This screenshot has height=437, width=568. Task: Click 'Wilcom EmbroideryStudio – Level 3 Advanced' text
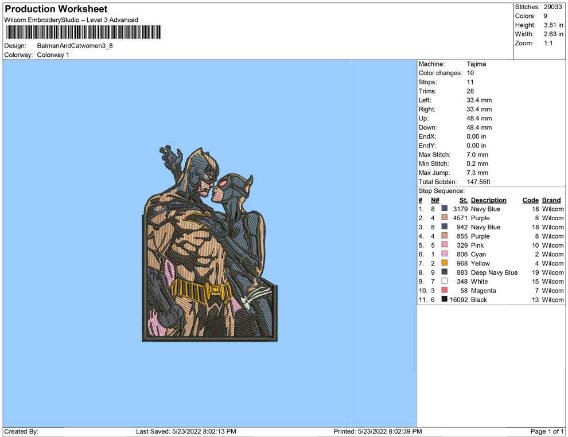coord(71,20)
